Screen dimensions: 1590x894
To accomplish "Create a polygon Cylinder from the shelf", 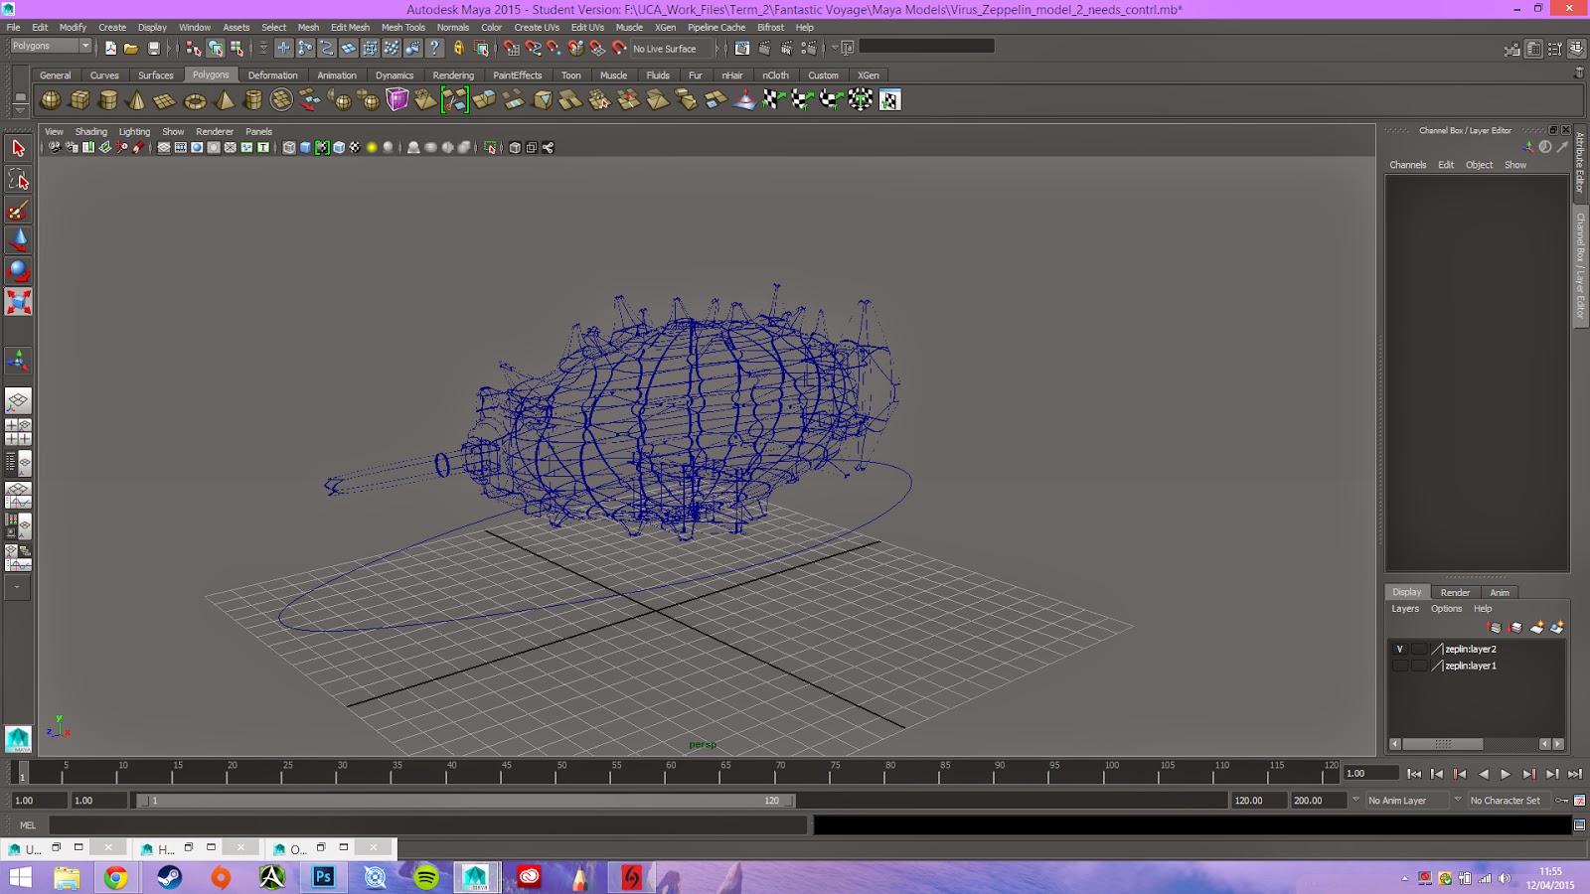I will (x=108, y=99).
